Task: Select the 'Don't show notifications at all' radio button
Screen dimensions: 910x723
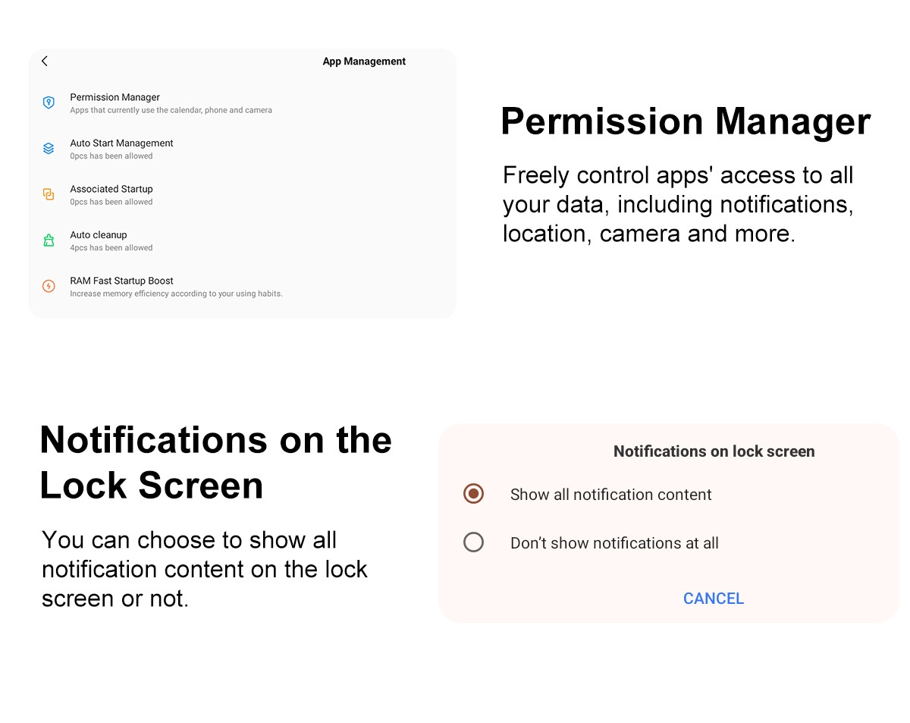Action: (x=473, y=542)
